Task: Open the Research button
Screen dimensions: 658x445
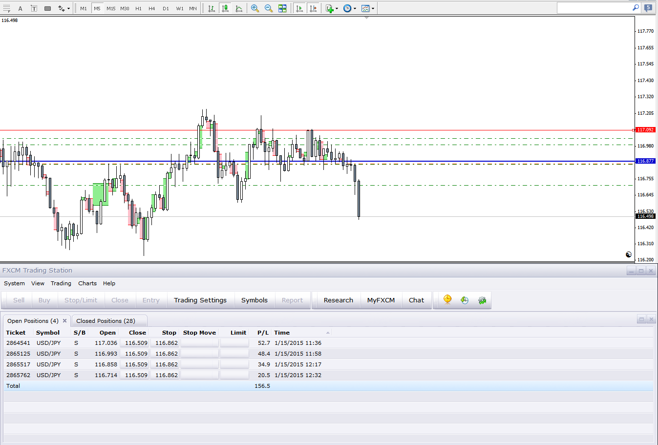Action: (x=338, y=300)
